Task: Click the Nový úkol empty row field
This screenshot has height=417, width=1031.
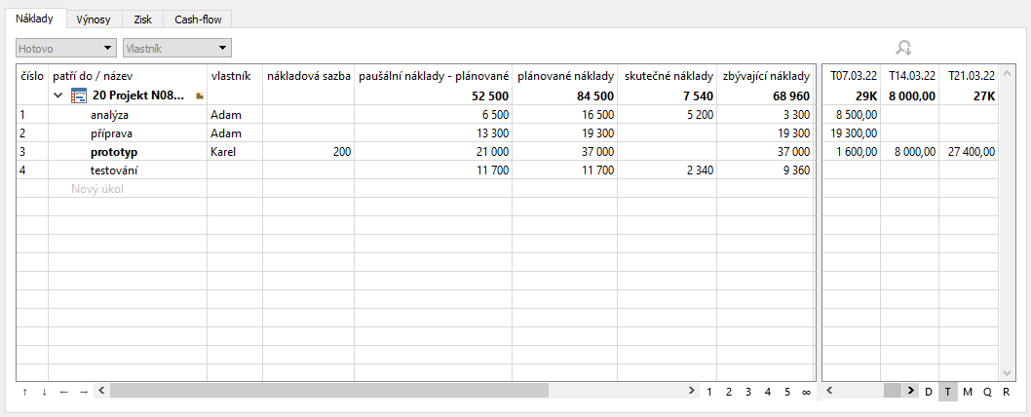Action: [97, 189]
